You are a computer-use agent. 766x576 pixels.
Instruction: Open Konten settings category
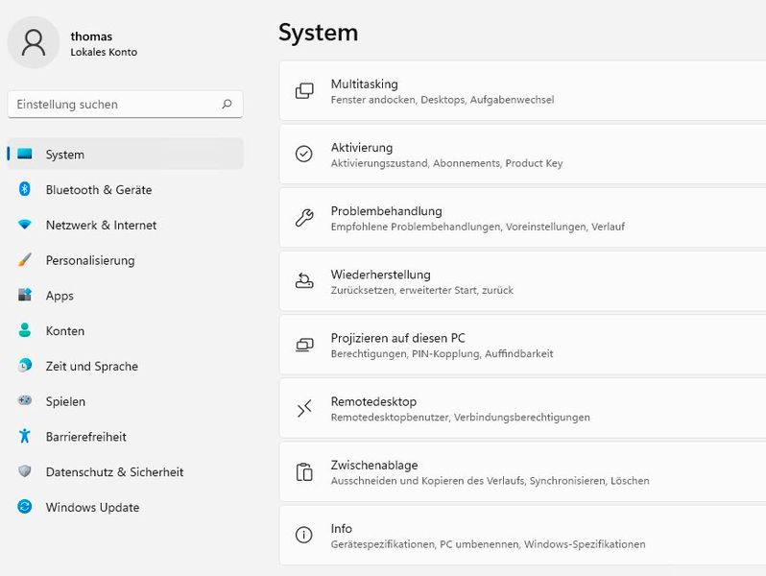(125, 331)
